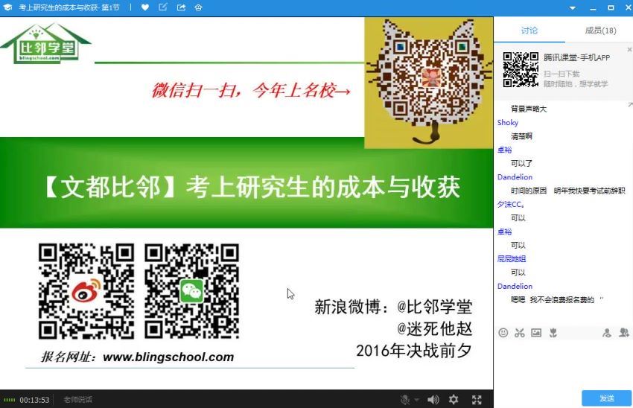Collapse the chat panel using the corner arrow
The height and width of the screenshot is (408, 633).
[x=630, y=105]
